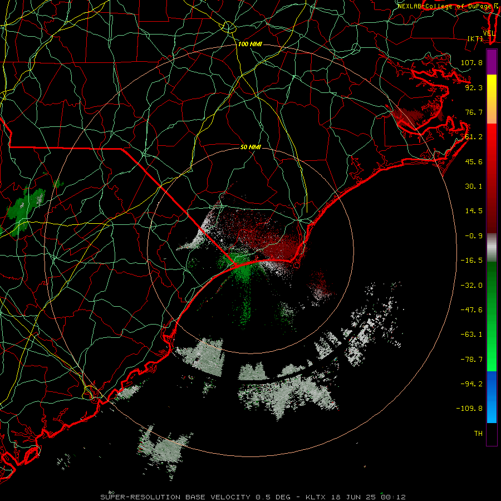Select the 45.6 scale value
This screenshot has width=501, height=501.
tap(474, 161)
